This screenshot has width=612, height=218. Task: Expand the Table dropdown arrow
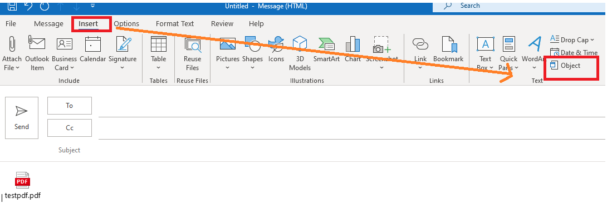(159, 68)
